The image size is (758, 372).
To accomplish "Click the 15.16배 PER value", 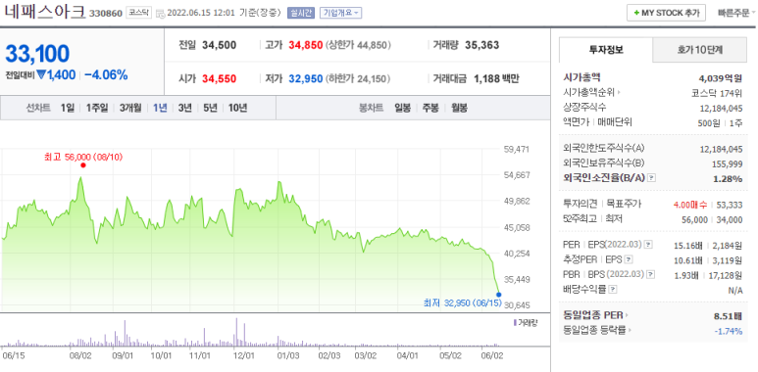I will 688,246.
